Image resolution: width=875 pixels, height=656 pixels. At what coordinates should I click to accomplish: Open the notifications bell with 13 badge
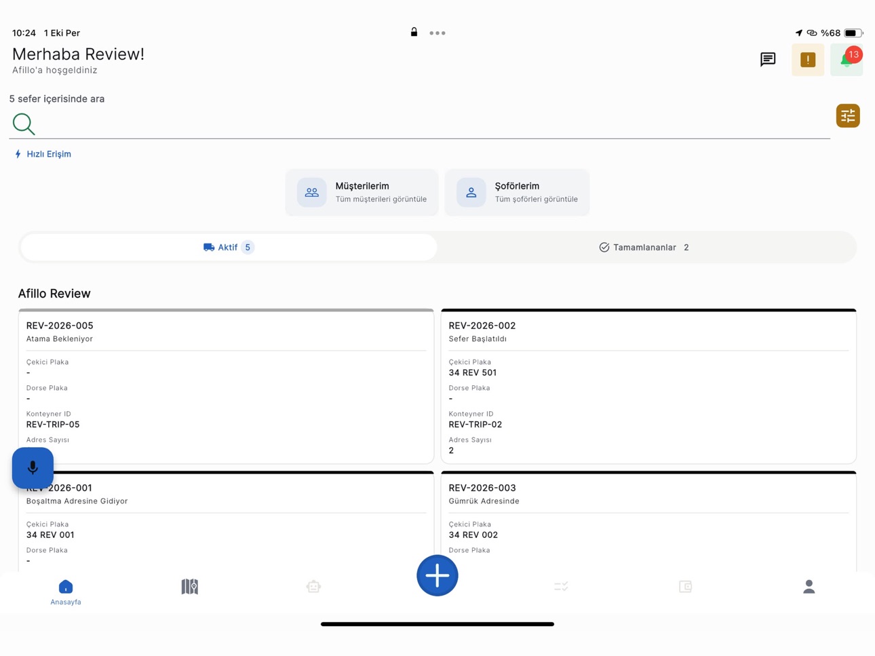pos(847,60)
